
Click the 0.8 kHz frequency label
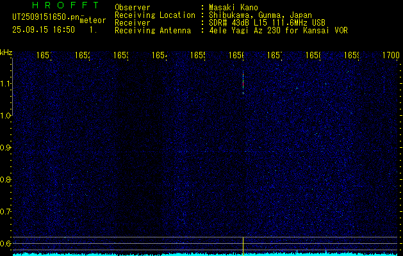pyautogui.click(x=5, y=179)
